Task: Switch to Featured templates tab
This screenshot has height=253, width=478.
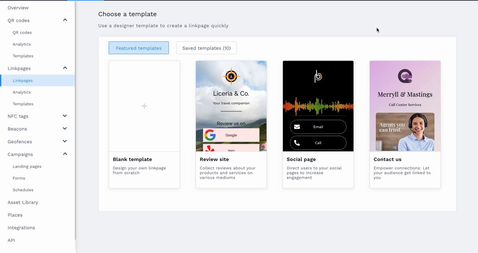Action: (138, 48)
